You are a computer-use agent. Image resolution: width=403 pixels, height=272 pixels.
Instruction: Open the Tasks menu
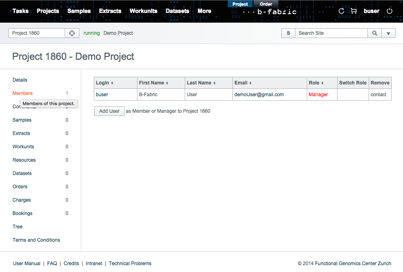(21, 11)
